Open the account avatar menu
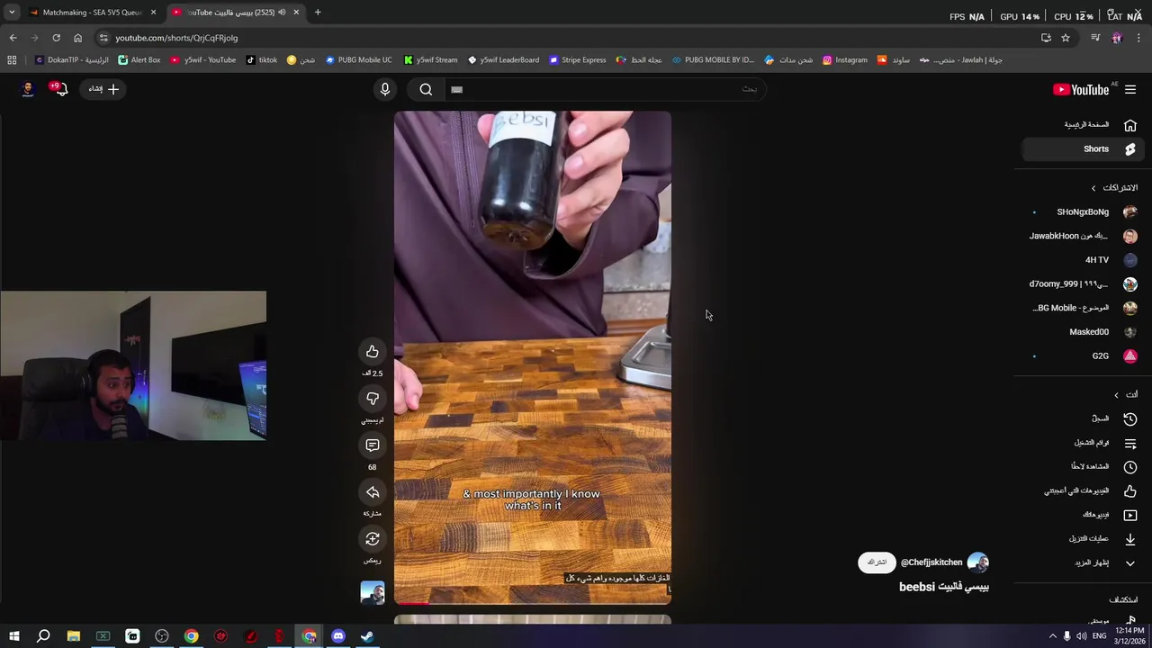 pyautogui.click(x=27, y=88)
